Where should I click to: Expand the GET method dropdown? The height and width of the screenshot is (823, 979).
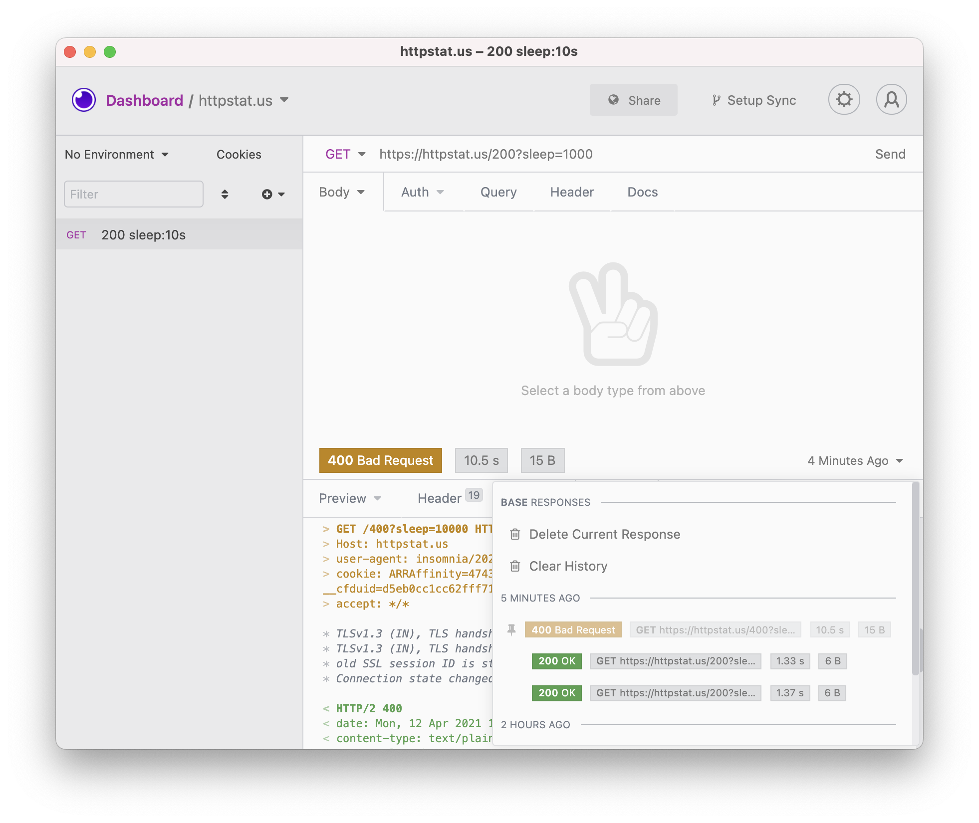pos(345,154)
